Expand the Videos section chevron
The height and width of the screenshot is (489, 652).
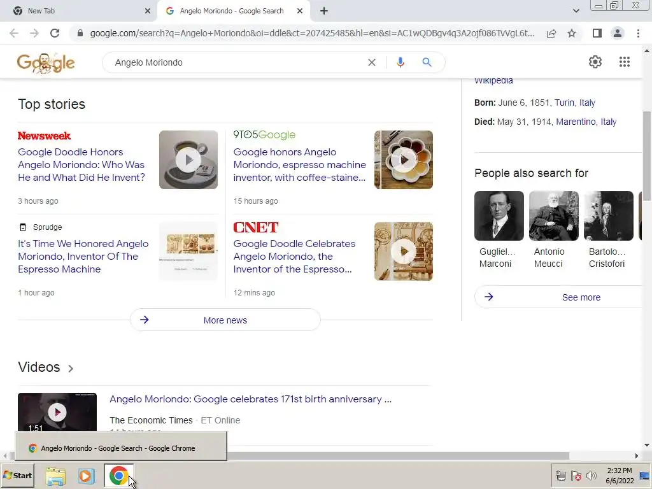(71, 369)
